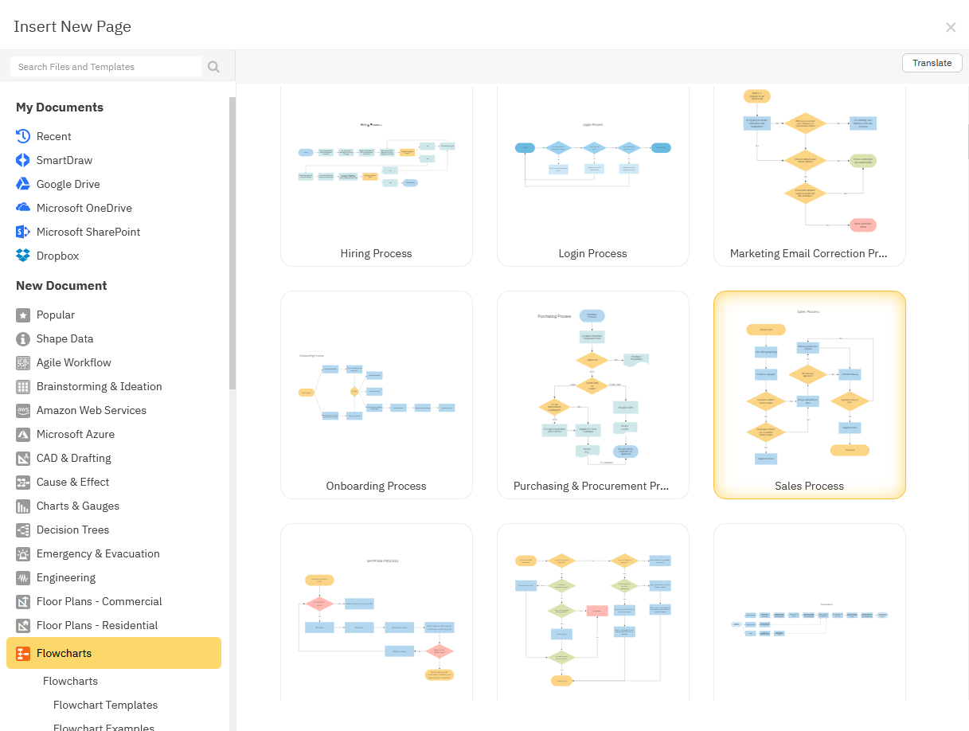
Task: Select the Flowcharts category
Action: [114, 653]
